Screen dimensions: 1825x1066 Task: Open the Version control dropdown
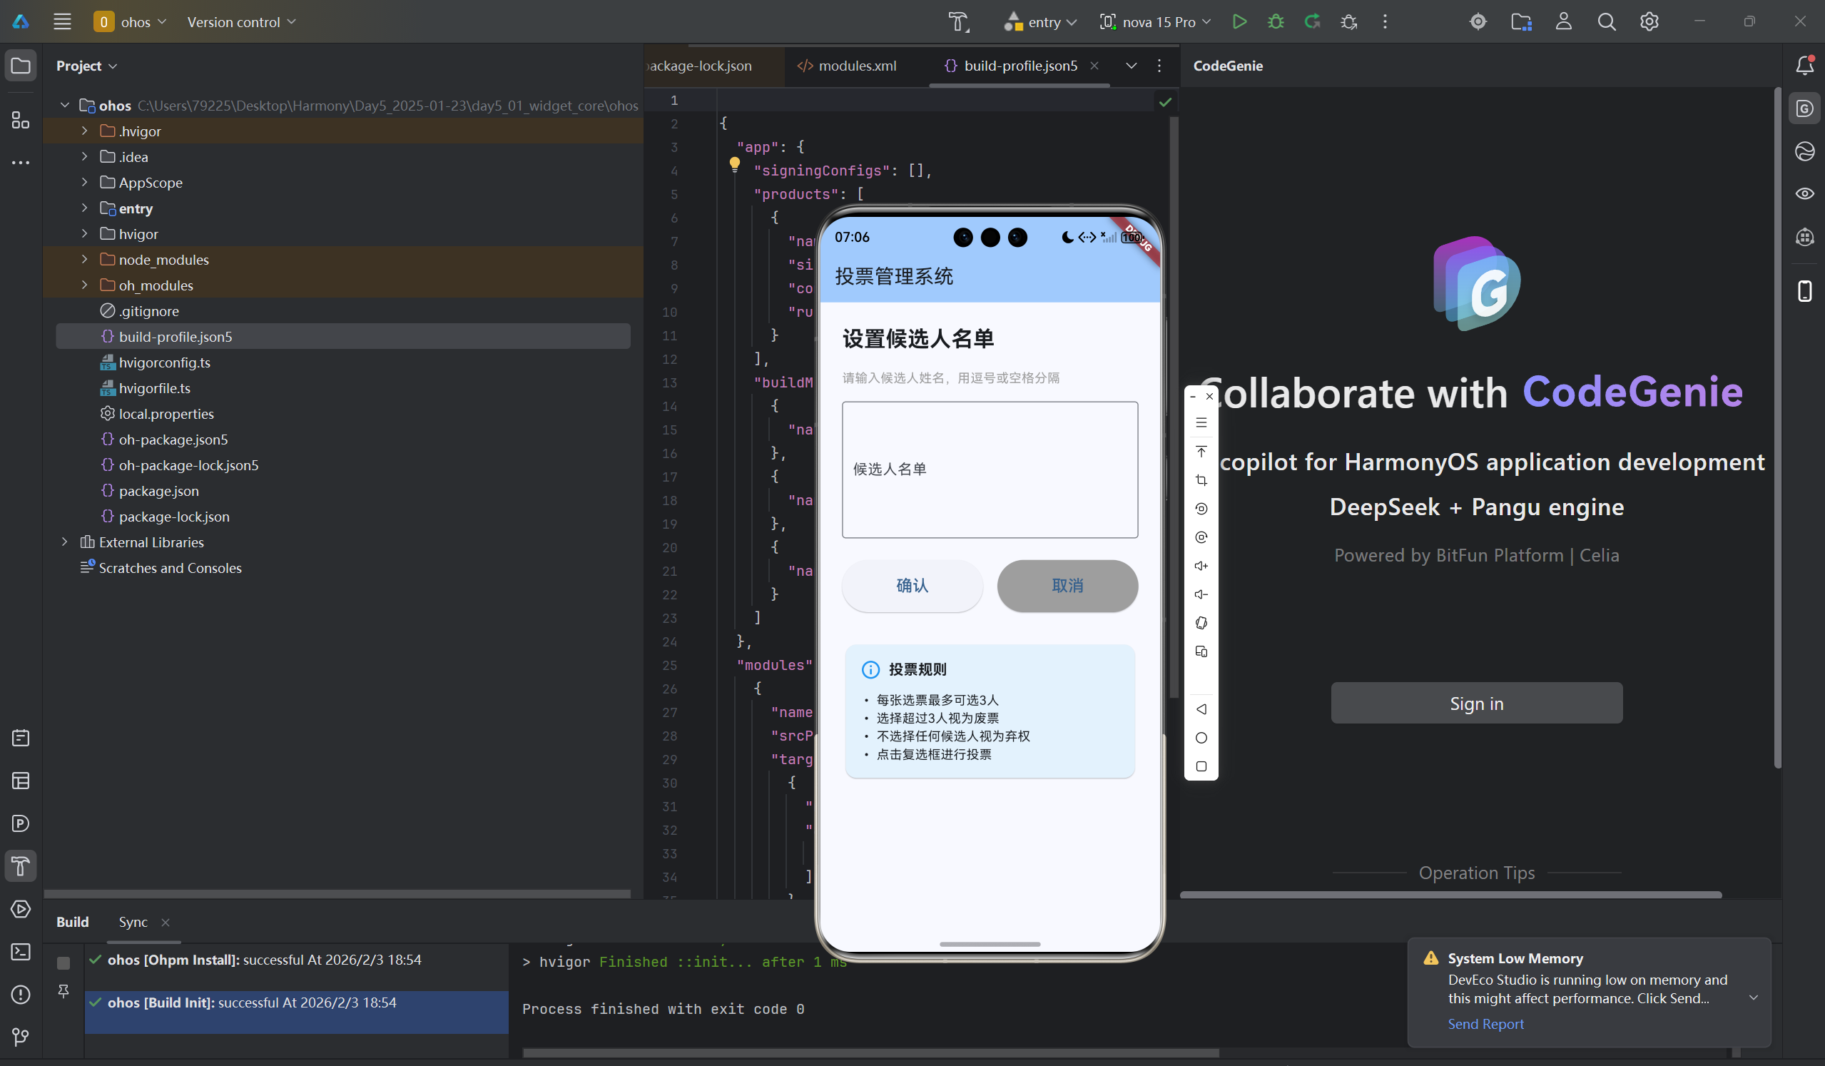(241, 21)
